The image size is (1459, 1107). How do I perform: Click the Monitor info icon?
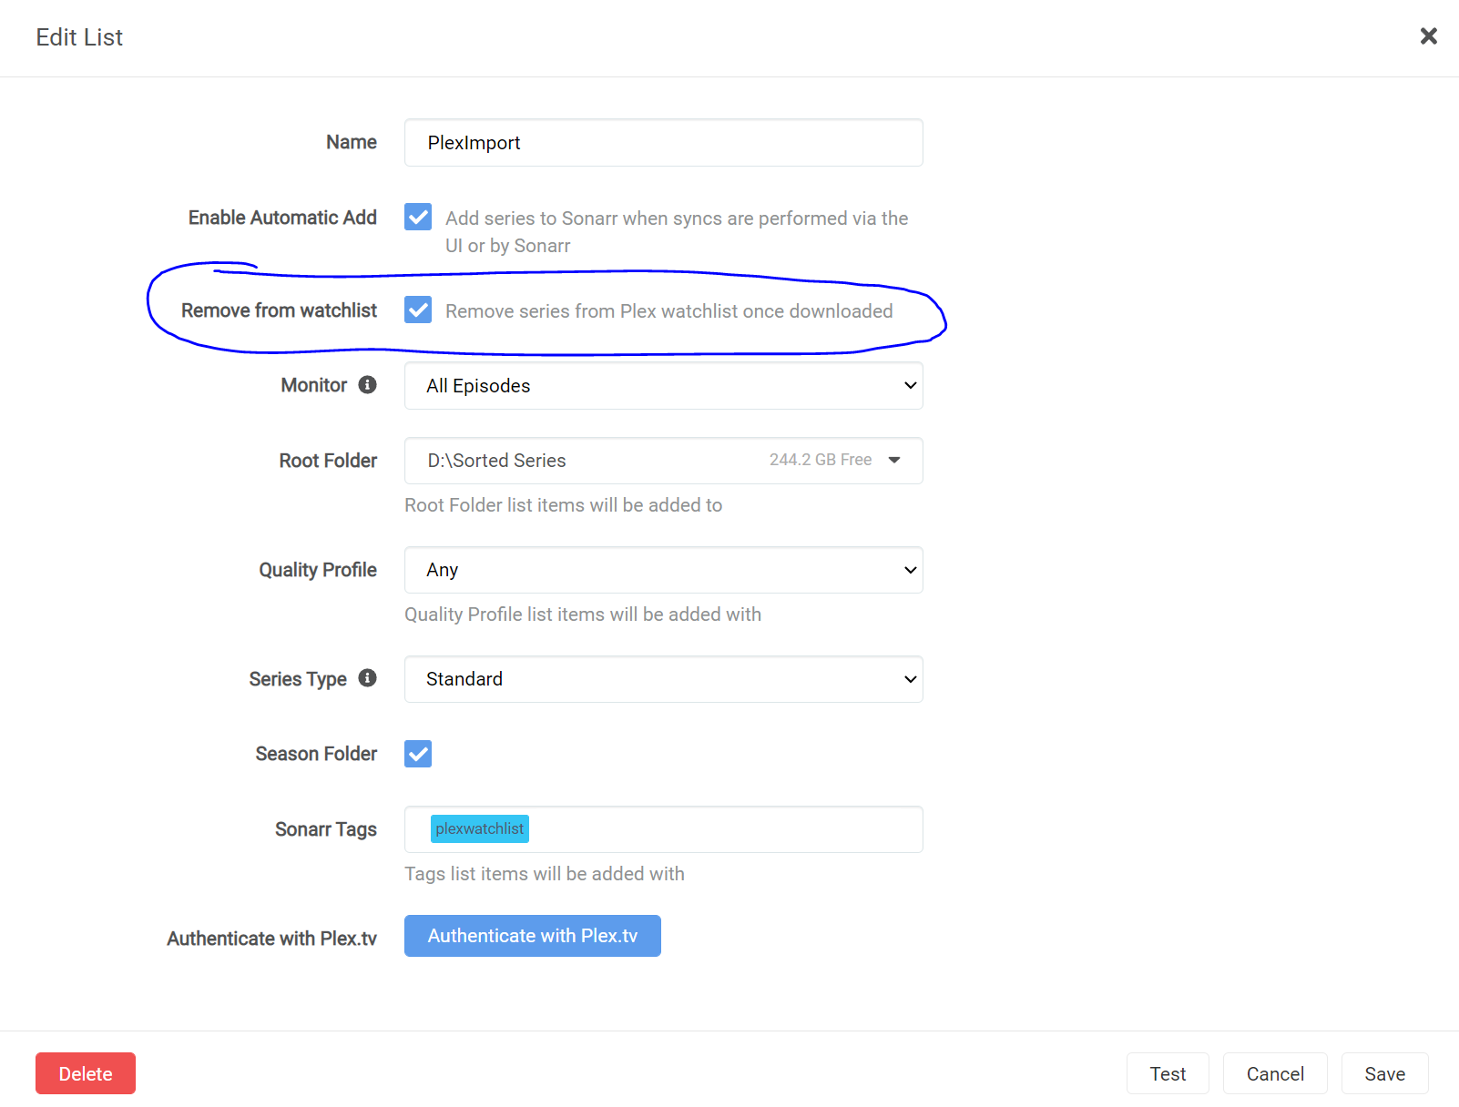367,385
